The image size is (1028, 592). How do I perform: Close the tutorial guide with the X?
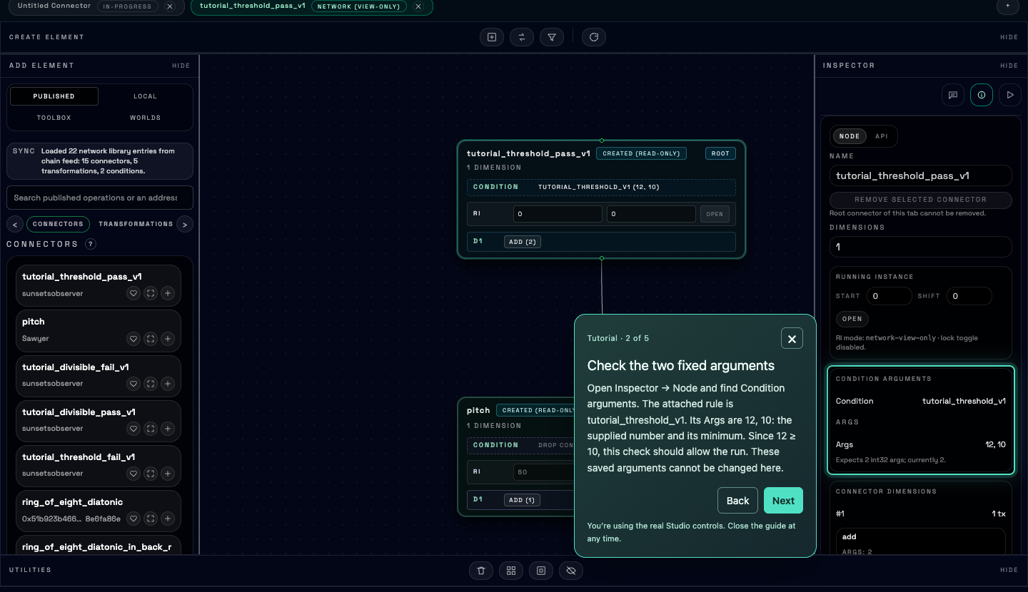pos(792,339)
